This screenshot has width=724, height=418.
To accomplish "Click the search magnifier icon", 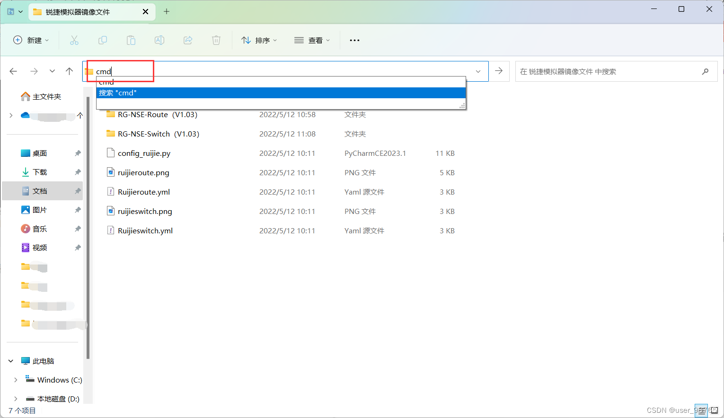I will coord(705,71).
